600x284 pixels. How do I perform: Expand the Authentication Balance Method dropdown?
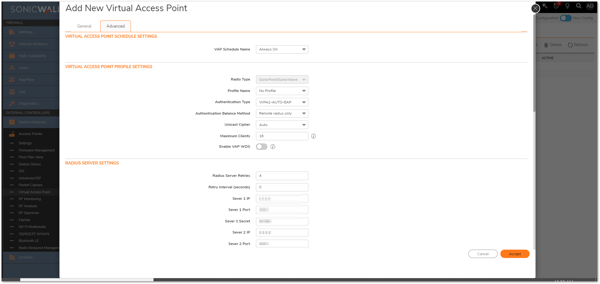click(x=282, y=114)
